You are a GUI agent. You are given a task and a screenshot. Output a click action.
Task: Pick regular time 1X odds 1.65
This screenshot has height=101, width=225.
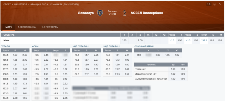pyautogui.click(x=167, y=55)
